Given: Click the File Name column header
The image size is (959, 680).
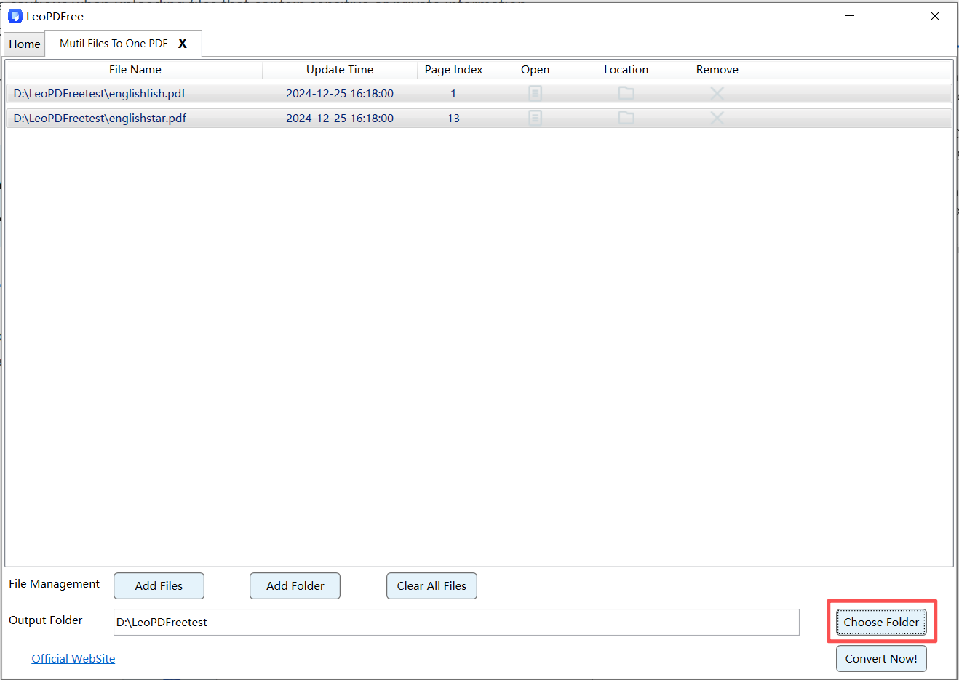Looking at the screenshot, I should pos(135,69).
